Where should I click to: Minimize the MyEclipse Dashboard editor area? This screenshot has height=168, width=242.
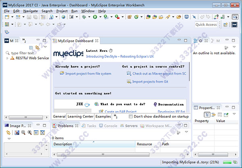point(179,40)
